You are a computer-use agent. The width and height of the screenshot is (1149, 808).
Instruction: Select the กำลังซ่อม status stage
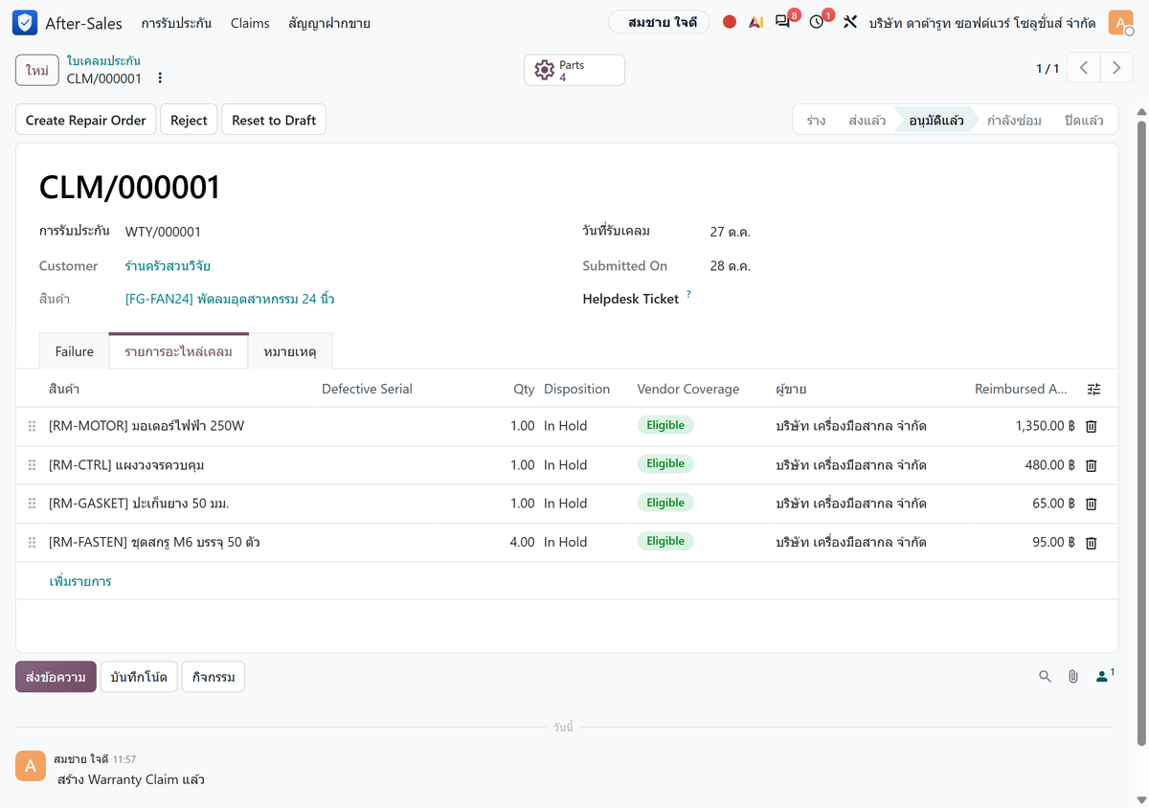point(1015,120)
